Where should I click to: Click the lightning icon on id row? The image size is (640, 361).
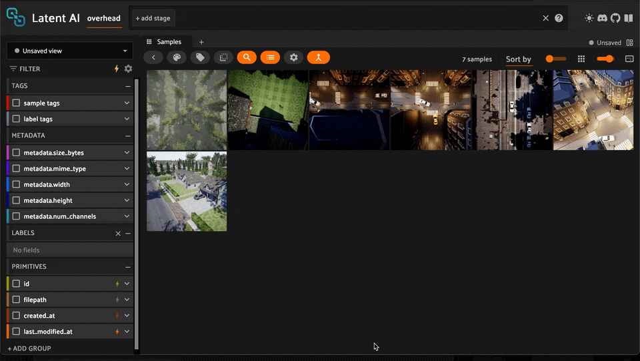coord(117,284)
